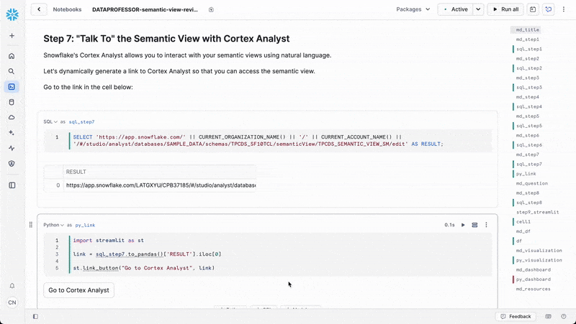Jump to md_df in outline
Image resolution: width=576 pixels, height=324 pixels.
pos(523,231)
